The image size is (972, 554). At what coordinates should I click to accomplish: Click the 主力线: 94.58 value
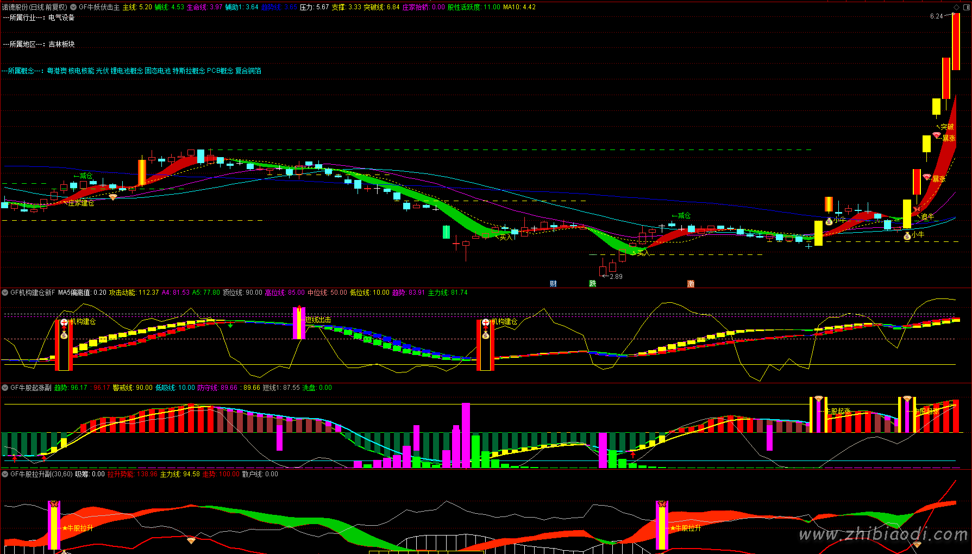(180, 474)
